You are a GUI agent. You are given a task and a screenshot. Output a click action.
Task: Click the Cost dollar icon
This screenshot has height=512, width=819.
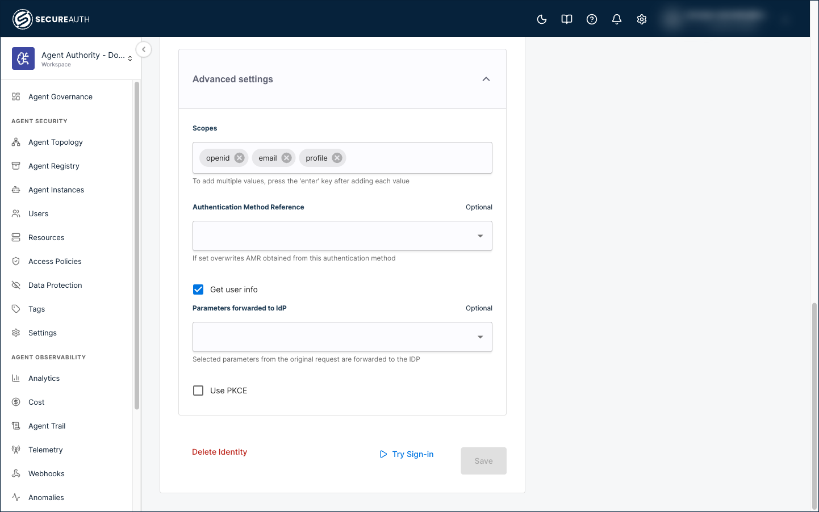[x=16, y=402]
